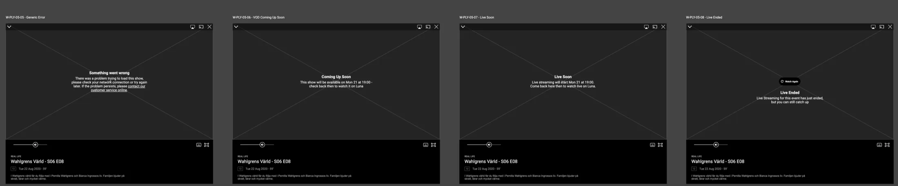Toggle fullscreen in VOD Coming Up Soon player
The image size is (898, 186).
tap(433, 145)
